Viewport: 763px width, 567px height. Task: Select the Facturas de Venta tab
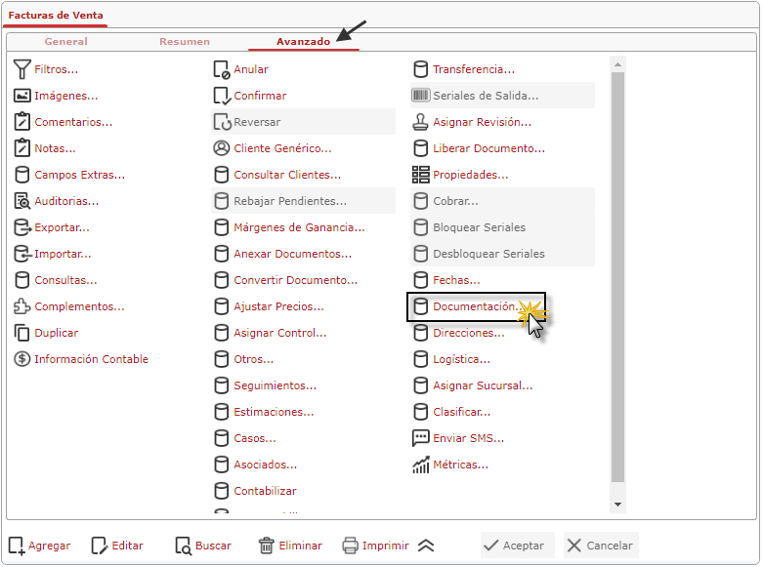tap(56, 16)
